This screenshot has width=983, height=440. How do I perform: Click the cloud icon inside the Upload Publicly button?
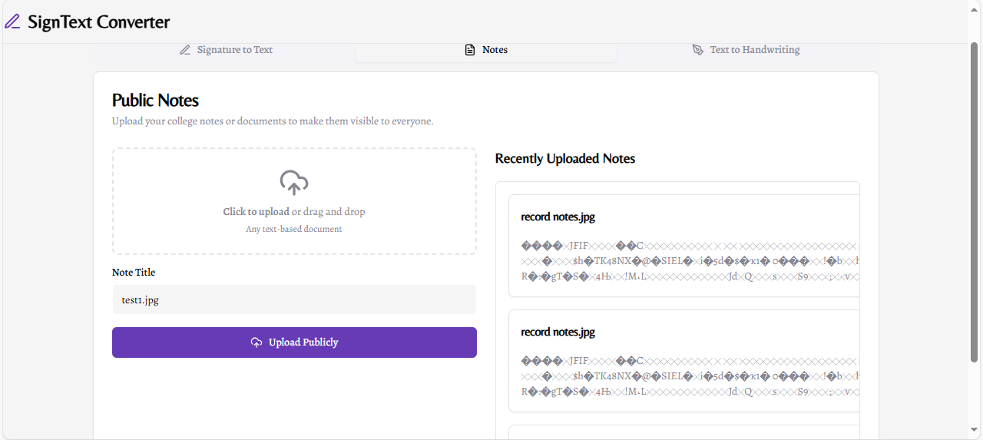click(x=257, y=342)
